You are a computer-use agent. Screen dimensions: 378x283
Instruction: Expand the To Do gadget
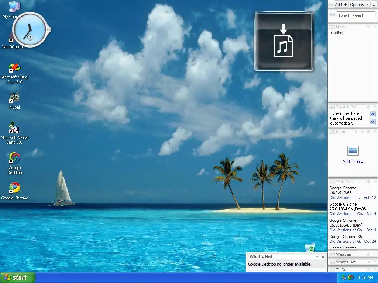[368, 270]
